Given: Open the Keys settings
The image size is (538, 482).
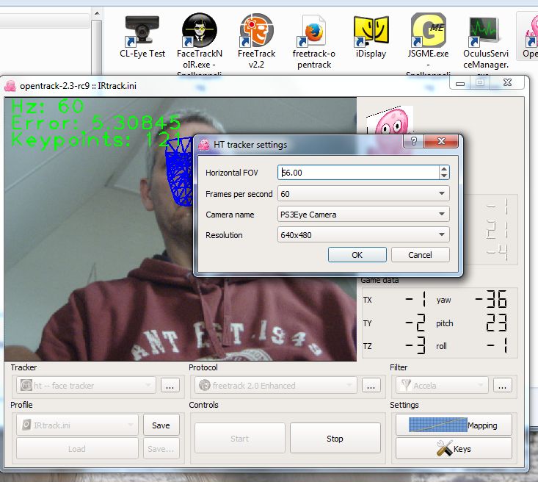Looking at the screenshot, I should click(454, 448).
